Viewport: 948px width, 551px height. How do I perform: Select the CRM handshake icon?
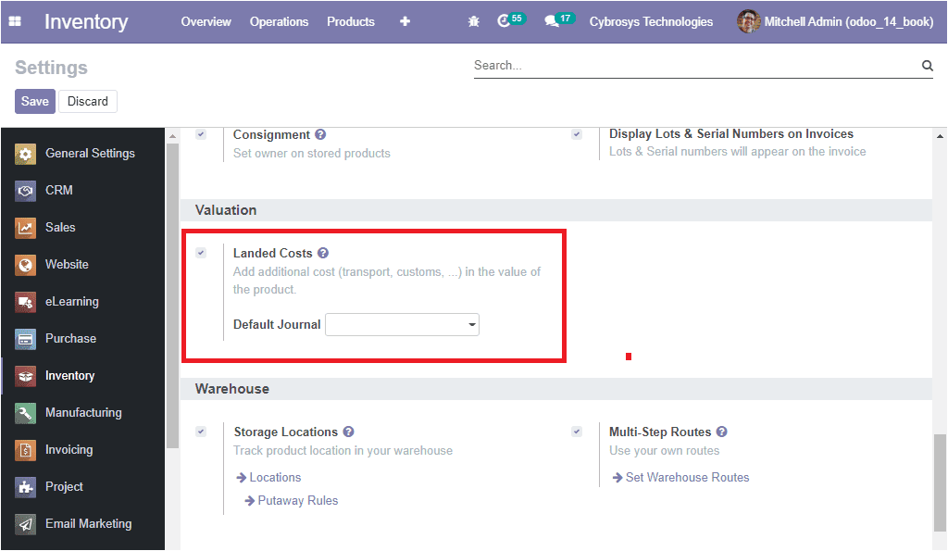pos(25,191)
